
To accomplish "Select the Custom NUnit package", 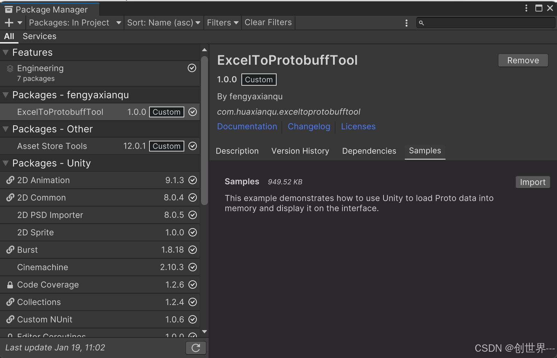I will tap(100, 319).
